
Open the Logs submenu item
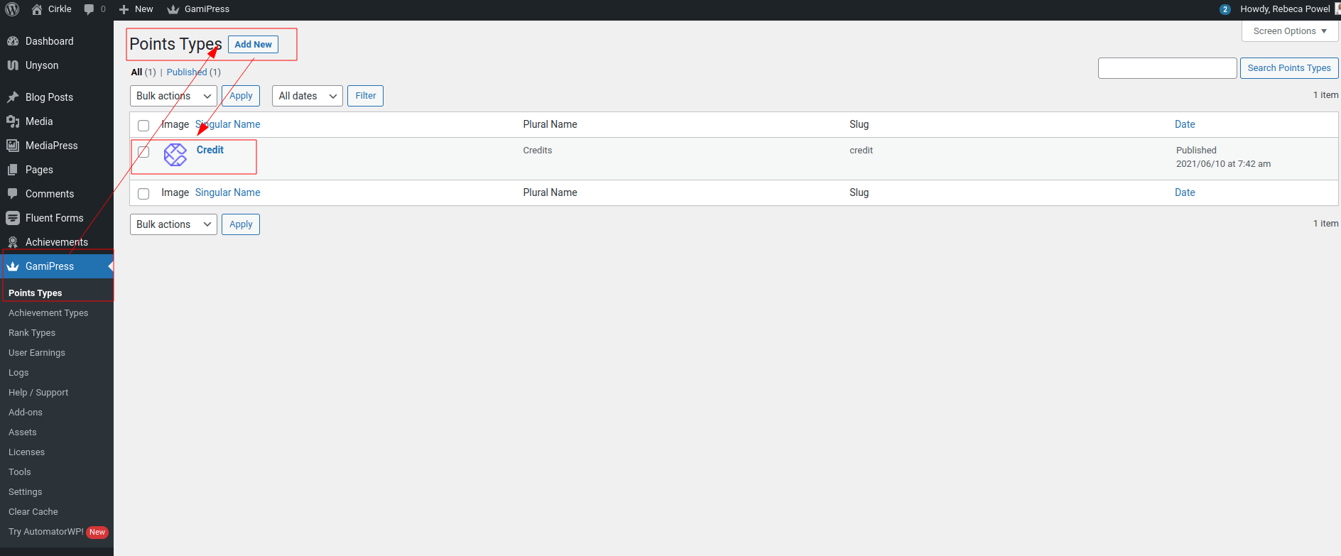pos(18,372)
